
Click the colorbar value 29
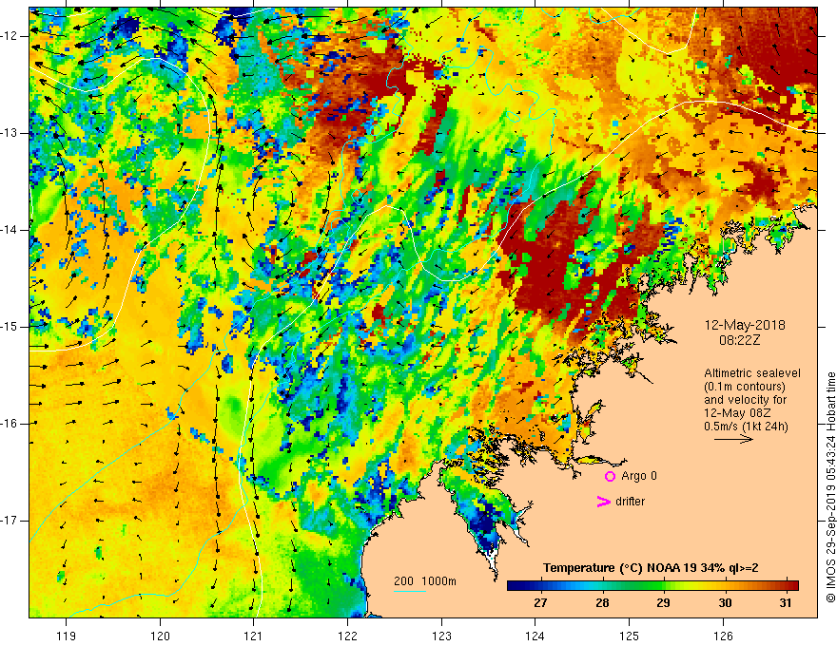(663, 603)
